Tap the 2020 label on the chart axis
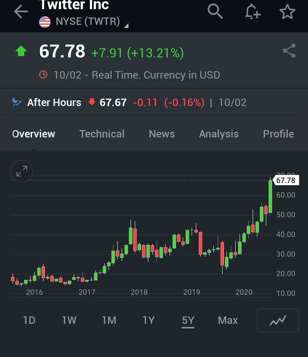This screenshot has width=308, height=357. (x=244, y=292)
